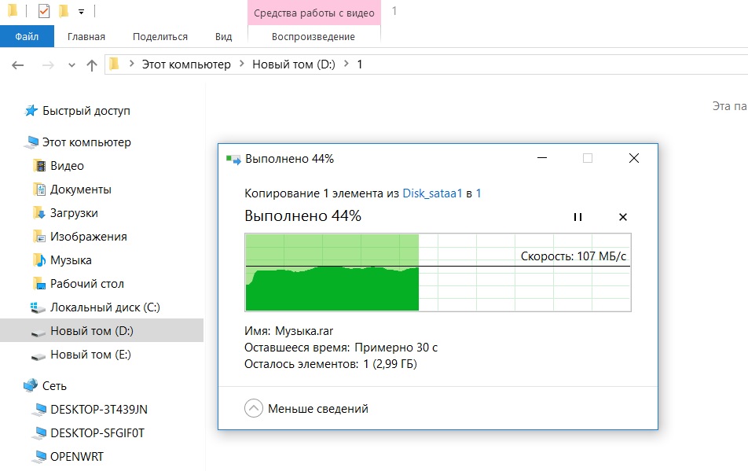This screenshot has height=471, width=748.
Task: Go up one folder level arrow
Action: [x=92, y=65]
